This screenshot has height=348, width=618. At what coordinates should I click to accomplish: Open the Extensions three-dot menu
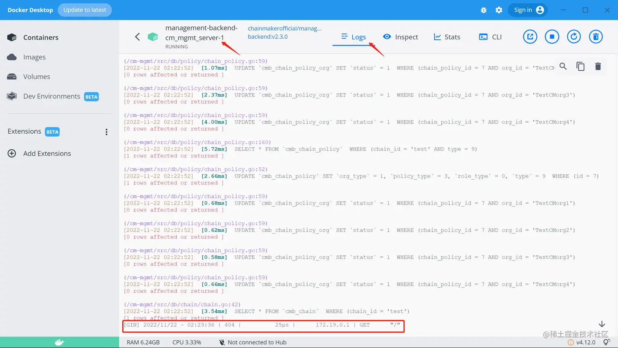pyautogui.click(x=106, y=132)
